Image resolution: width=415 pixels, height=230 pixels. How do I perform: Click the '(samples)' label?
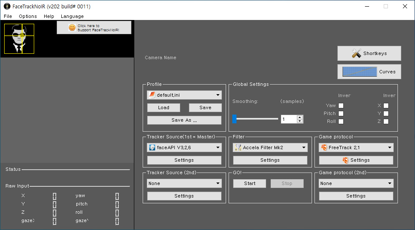292,101
